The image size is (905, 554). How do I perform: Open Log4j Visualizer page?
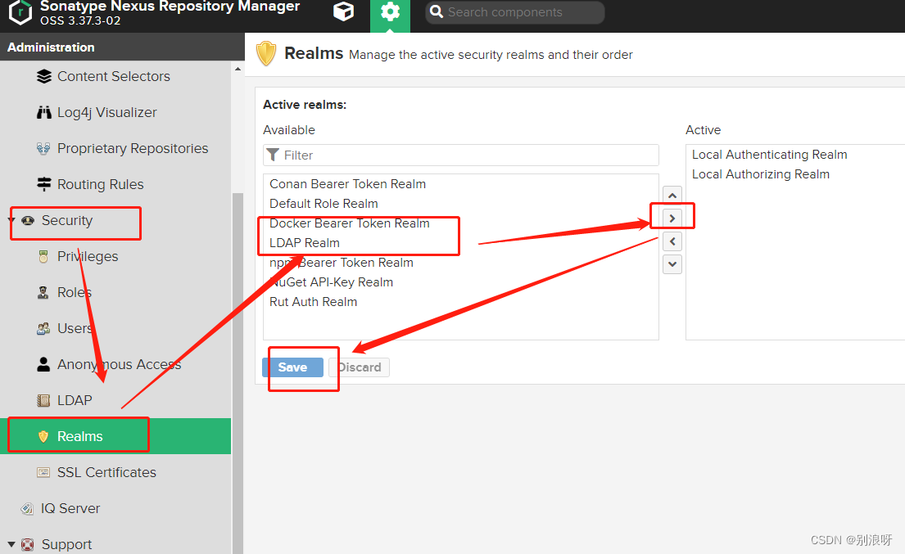(x=106, y=112)
